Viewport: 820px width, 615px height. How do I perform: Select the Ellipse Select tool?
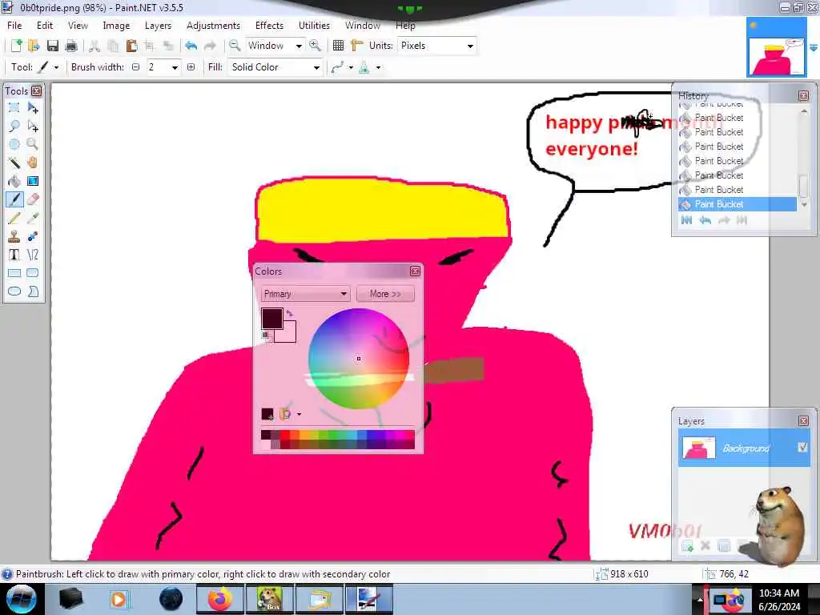coord(14,144)
